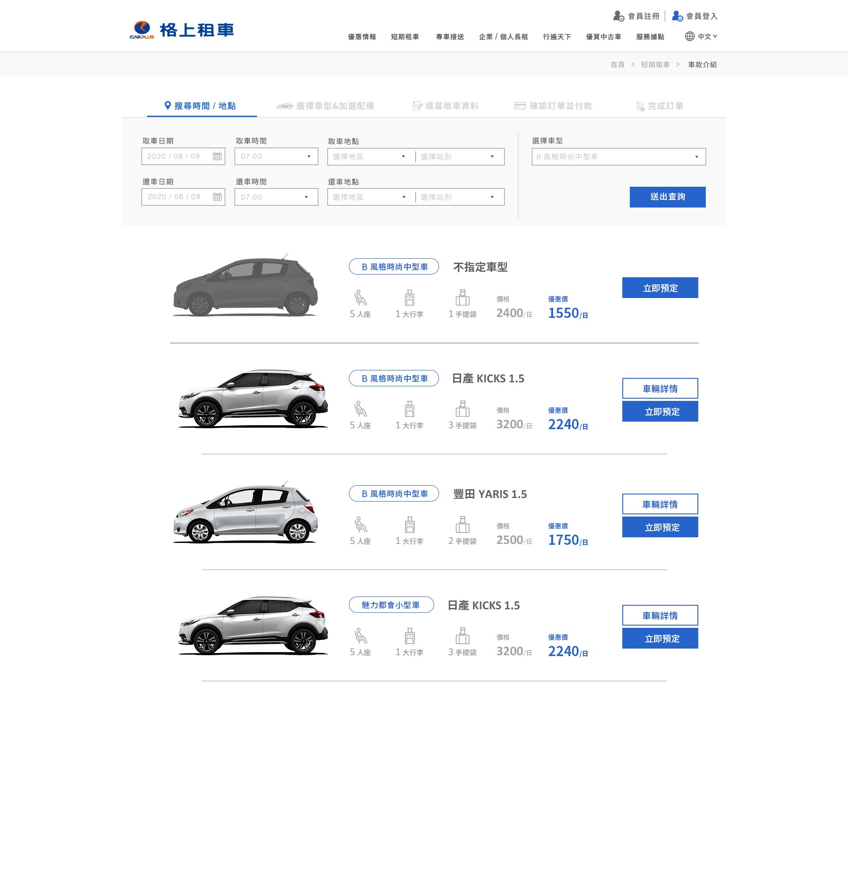This screenshot has height=883, width=848.
Task: Click the document icon beside 完成訂單
Action: point(640,106)
